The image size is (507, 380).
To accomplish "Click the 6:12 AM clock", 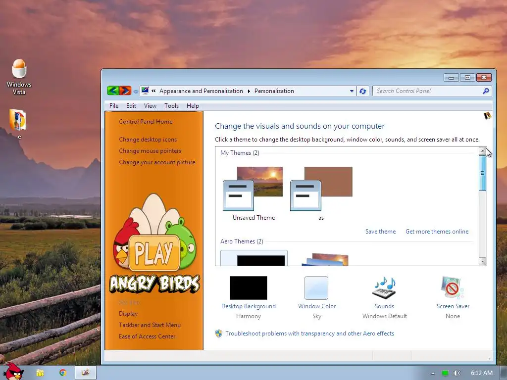I will coord(481,373).
